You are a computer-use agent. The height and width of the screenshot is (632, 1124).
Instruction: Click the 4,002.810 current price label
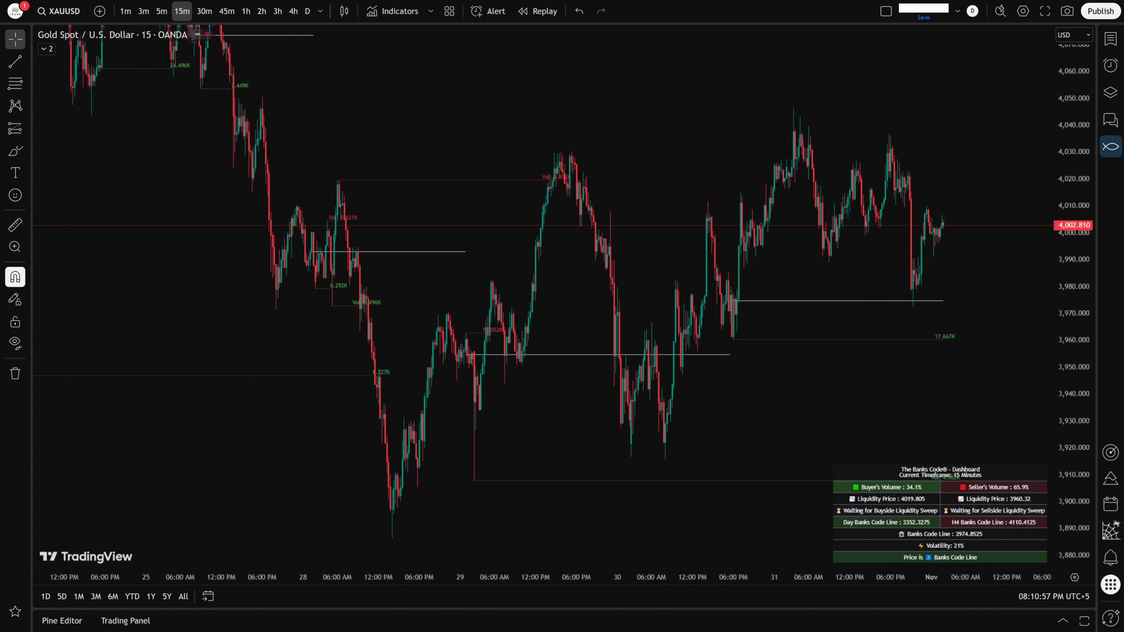tap(1073, 225)
